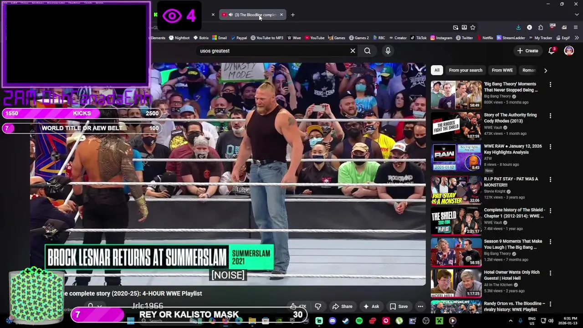Screen dimensions: 583x328
Task: Select the From your search chip
Action: [465, 70]
